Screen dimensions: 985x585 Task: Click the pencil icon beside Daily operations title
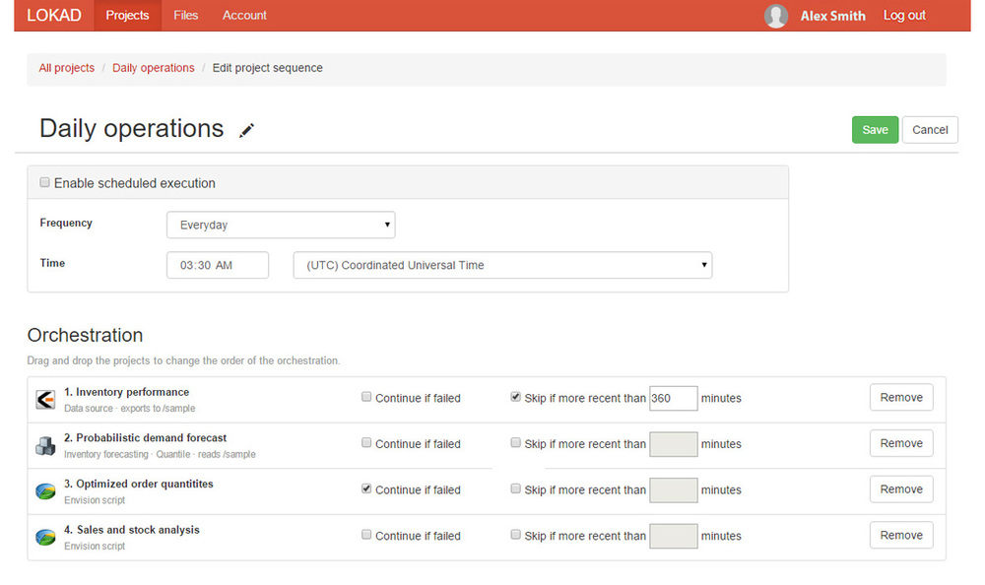click(x=246, y=130)
